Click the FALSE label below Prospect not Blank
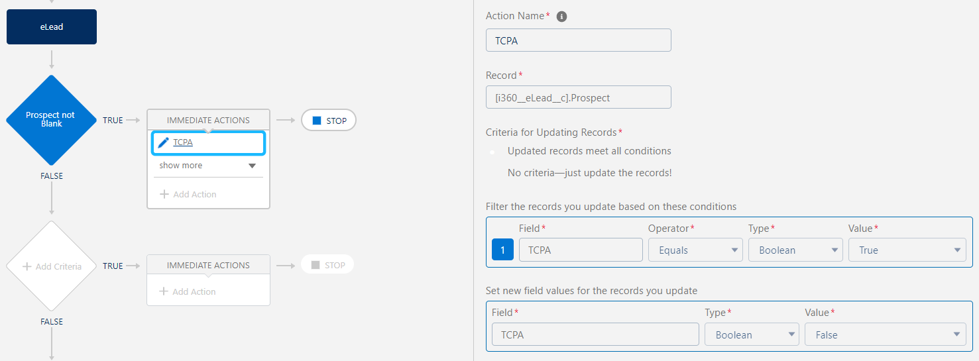The height and width of the screenshot is (361, 979). pyautogui.click(x=52, y=176)
